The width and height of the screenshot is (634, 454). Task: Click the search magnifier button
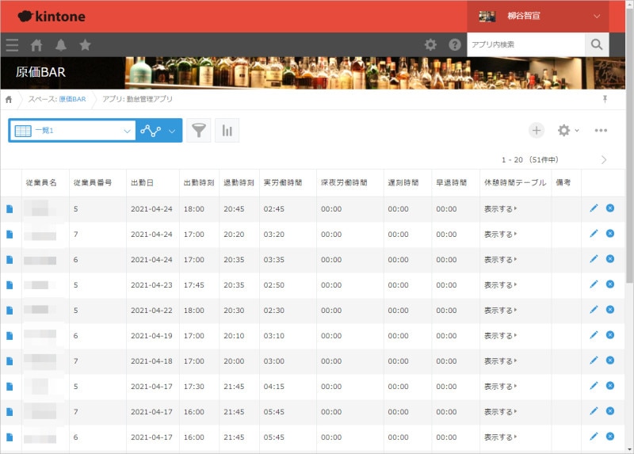click(x=597, y=44)
